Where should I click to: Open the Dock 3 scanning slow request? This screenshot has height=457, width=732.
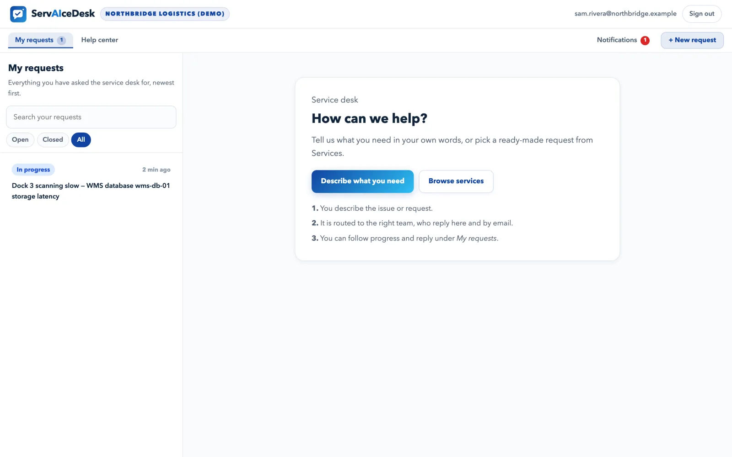click(91, 183)
